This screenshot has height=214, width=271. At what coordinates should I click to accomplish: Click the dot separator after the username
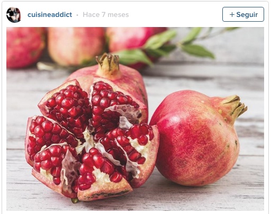[x=77, y=15]
